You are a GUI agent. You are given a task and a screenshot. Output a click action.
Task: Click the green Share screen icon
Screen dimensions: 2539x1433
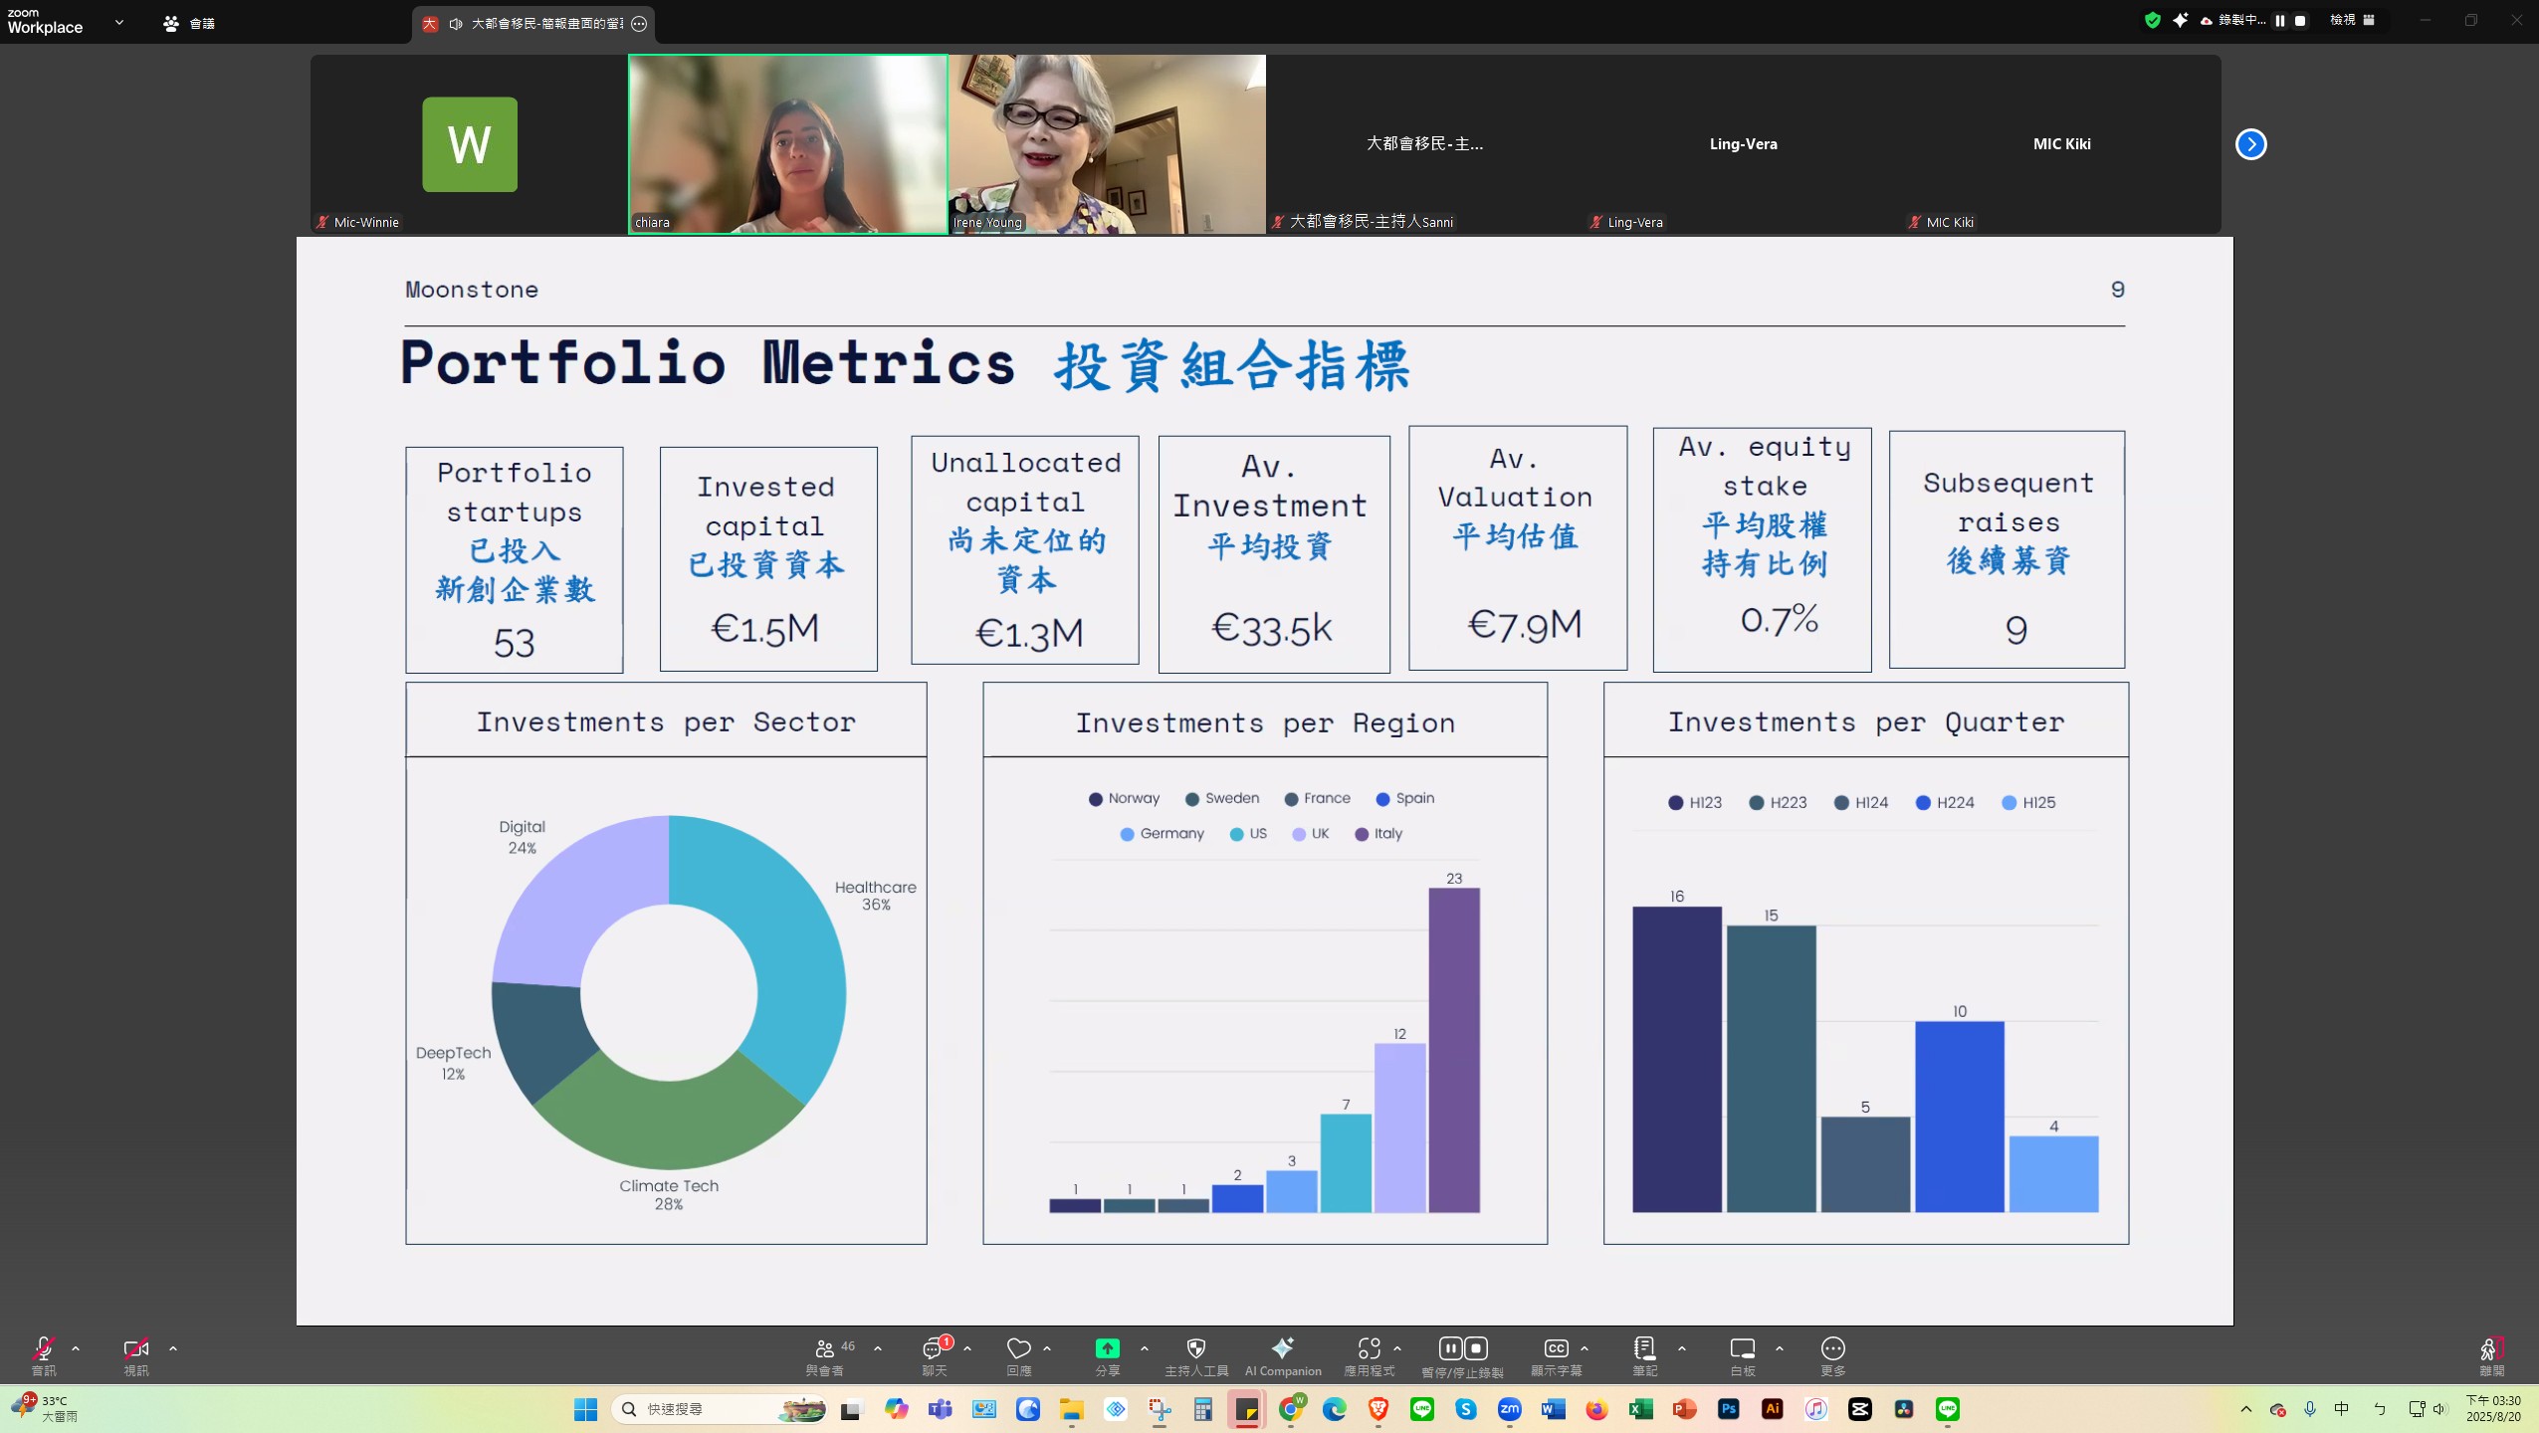pos(1107,1348)
